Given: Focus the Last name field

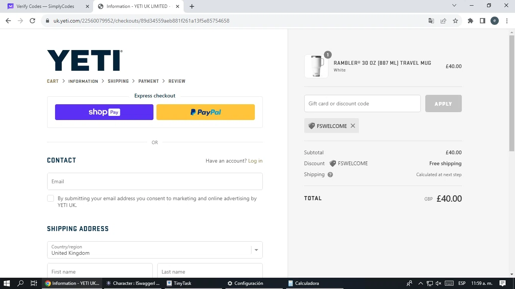Looking at the screenshot, I should (210, 271).
